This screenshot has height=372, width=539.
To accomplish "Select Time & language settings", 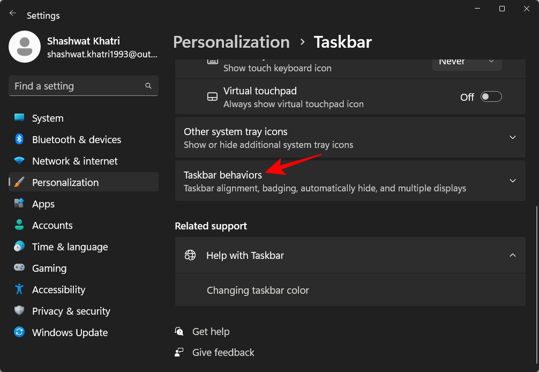I will coord(69,247).
